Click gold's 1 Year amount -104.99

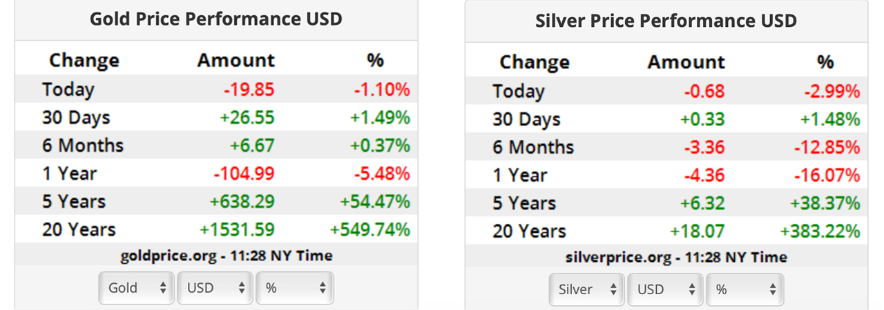[242, 174]
